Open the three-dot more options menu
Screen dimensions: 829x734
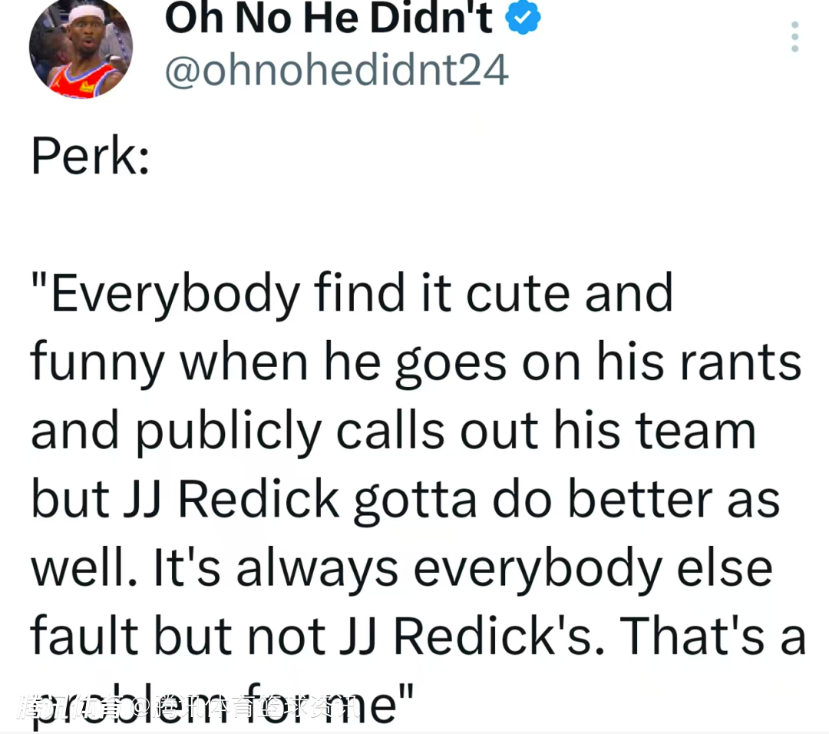pos(794,37)
